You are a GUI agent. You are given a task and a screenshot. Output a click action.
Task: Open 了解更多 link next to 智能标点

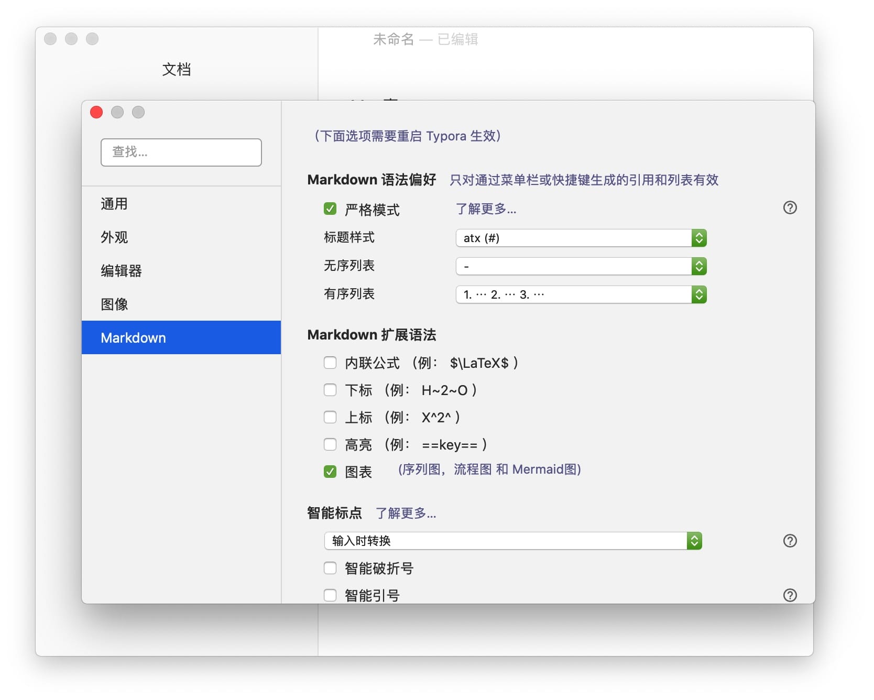[x=406, y=513]
